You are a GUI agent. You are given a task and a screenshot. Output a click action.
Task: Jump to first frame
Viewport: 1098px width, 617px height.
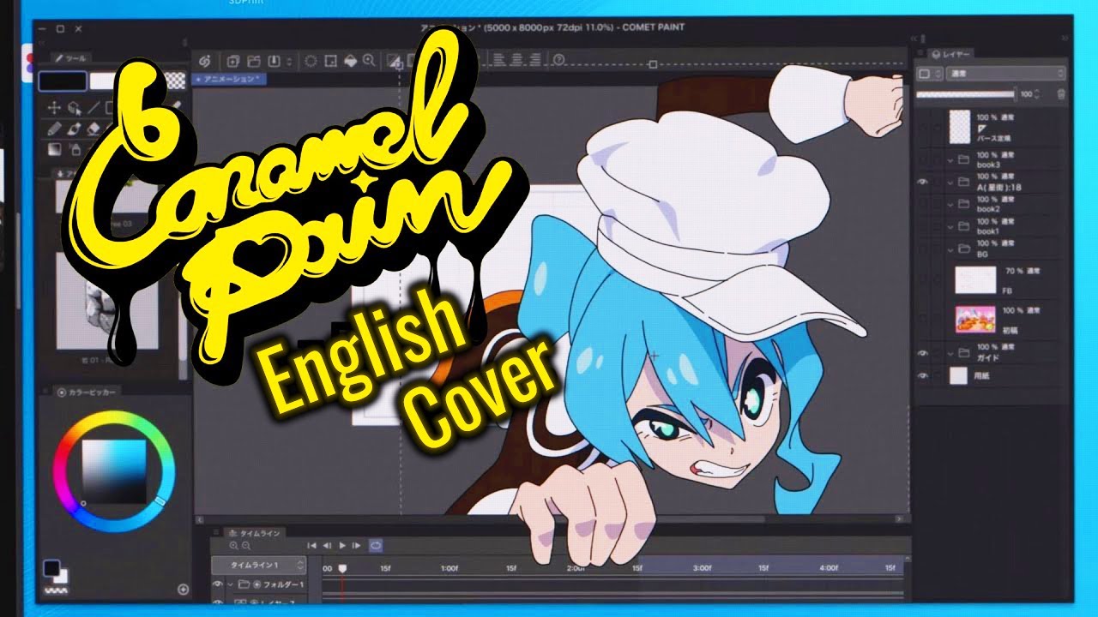tap(313, 545)
